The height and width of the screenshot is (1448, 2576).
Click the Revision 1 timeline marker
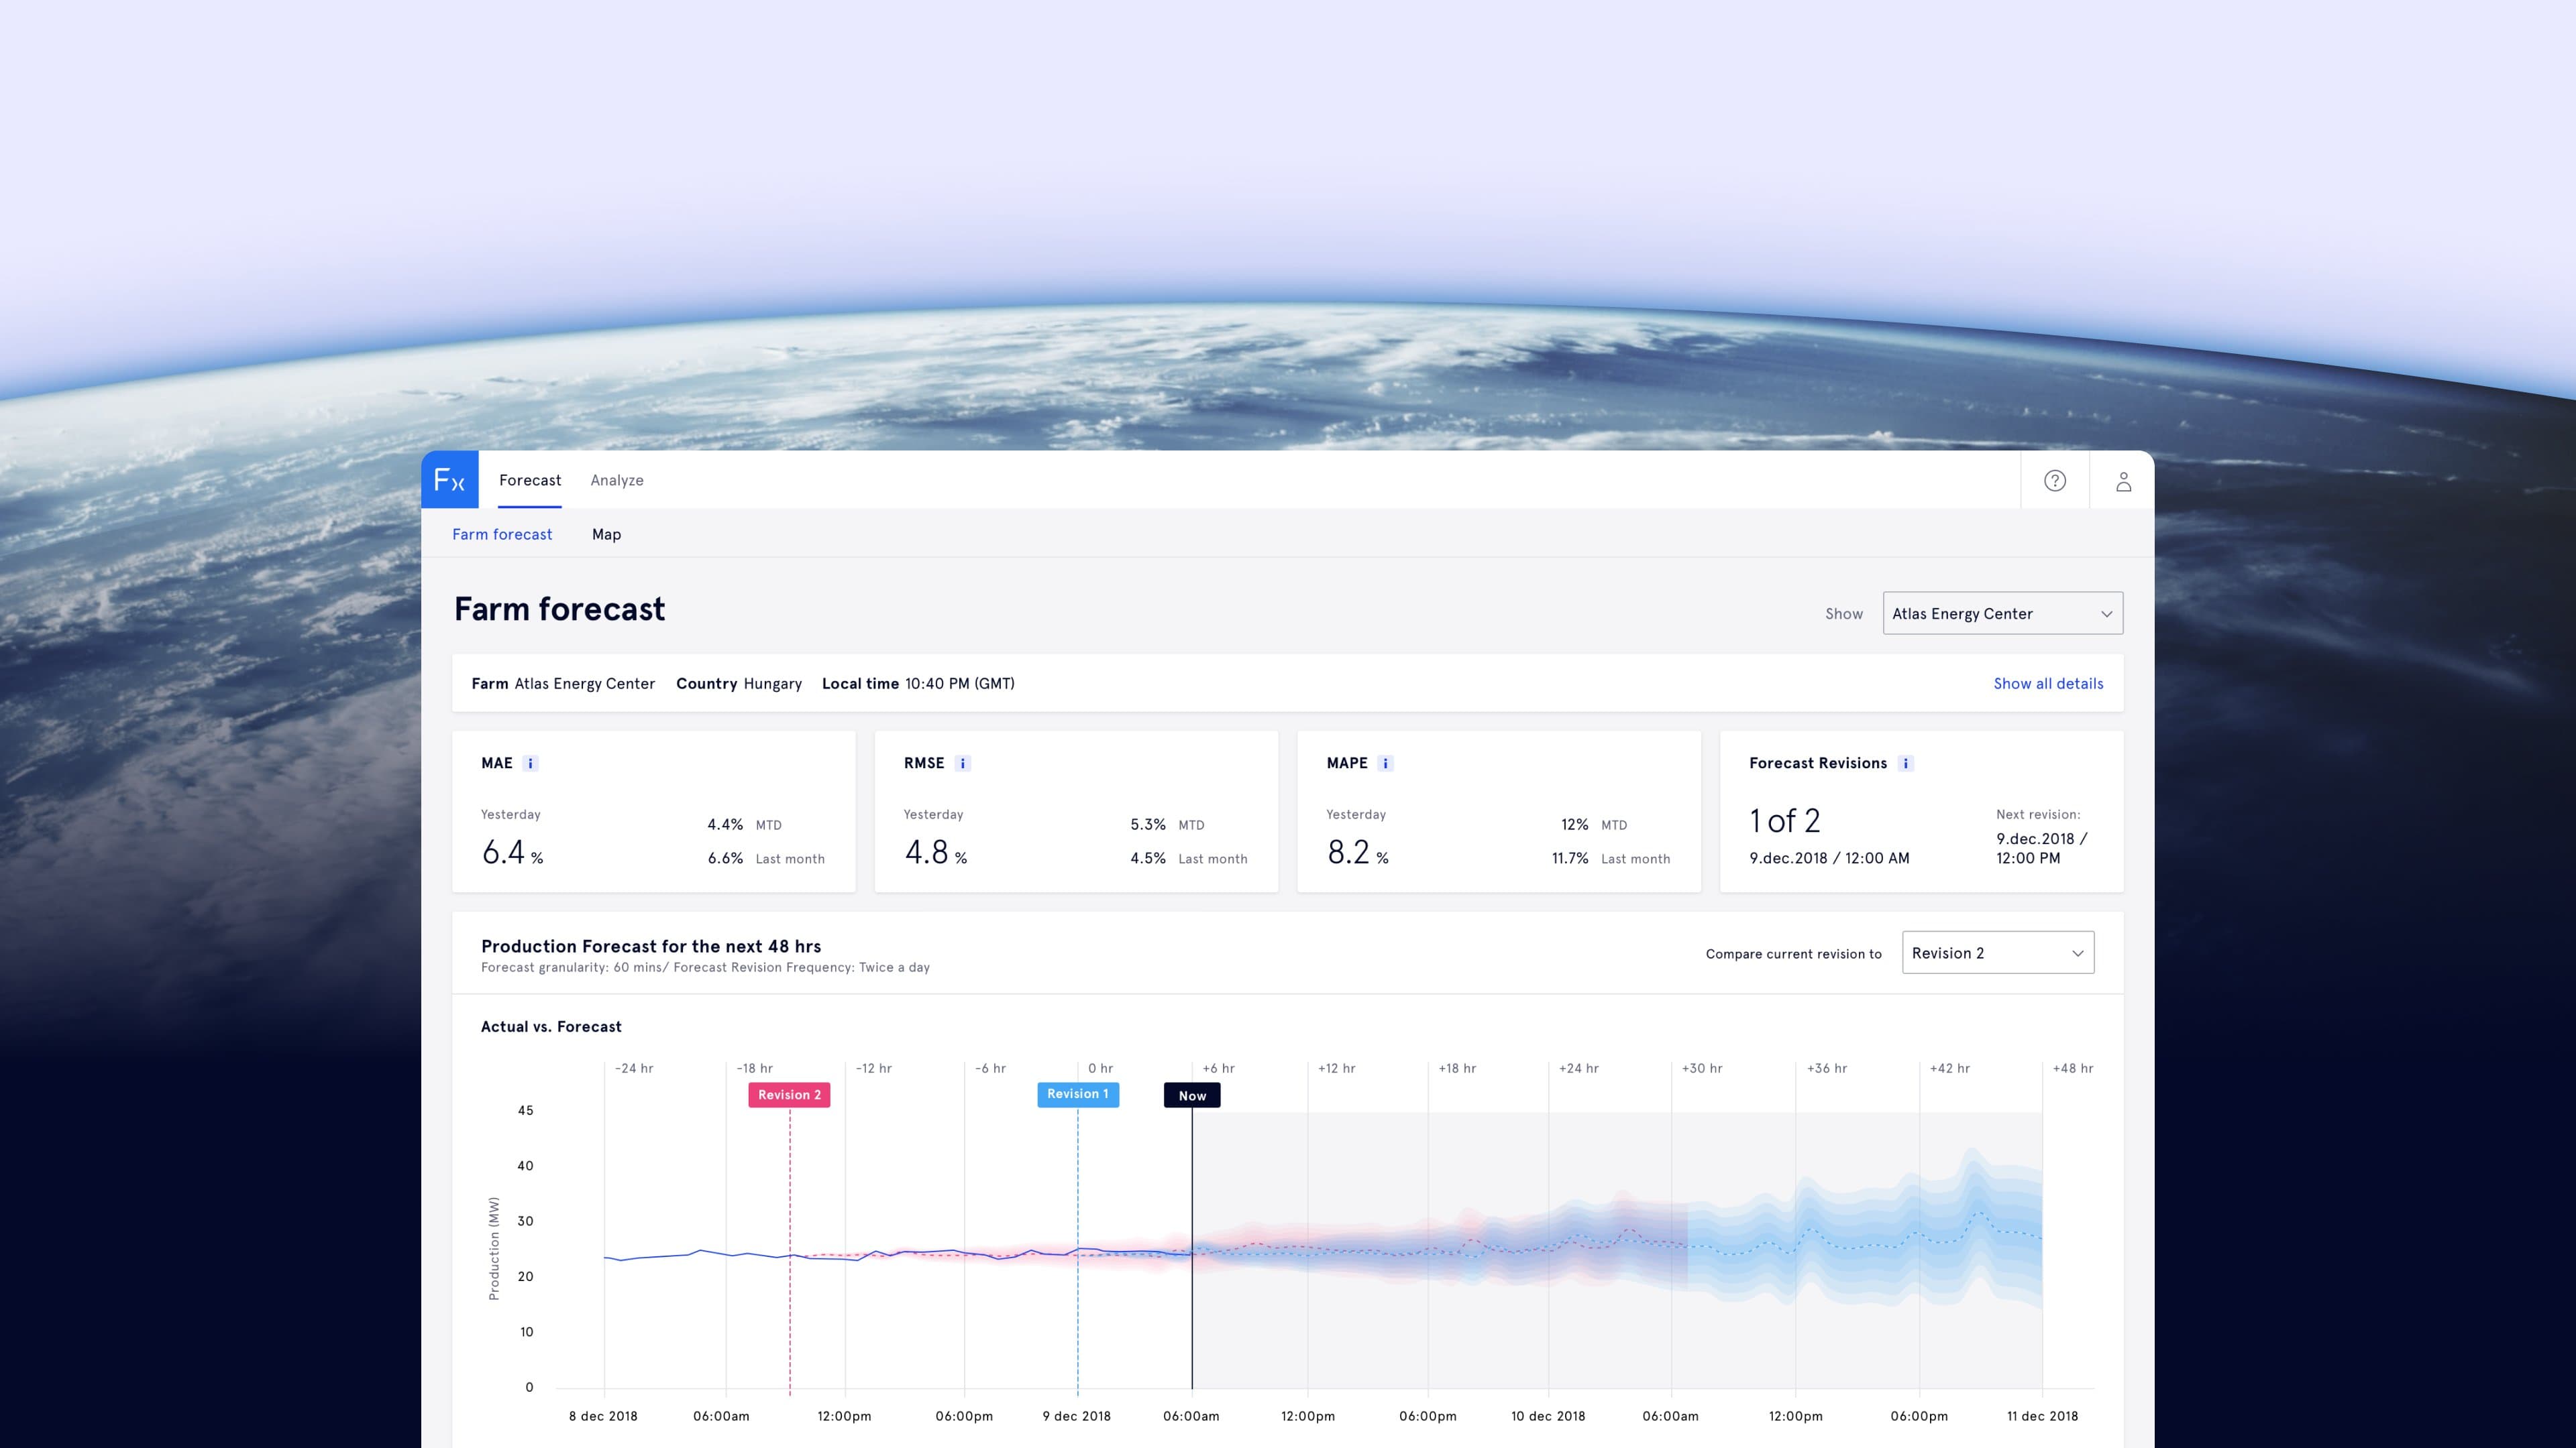tap(1077, 1094)
